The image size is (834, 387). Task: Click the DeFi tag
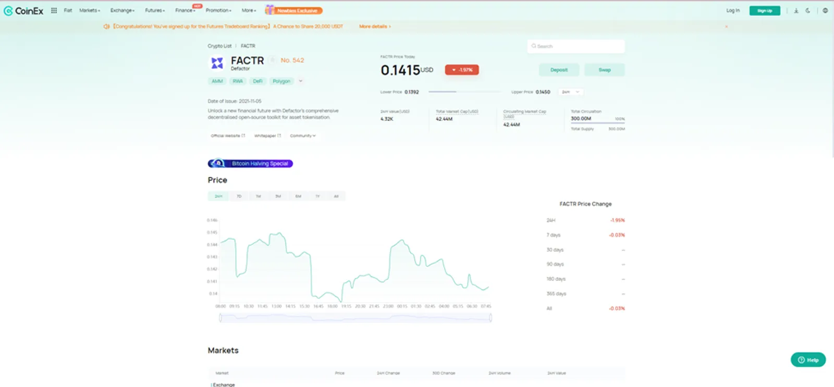[257, 81]
